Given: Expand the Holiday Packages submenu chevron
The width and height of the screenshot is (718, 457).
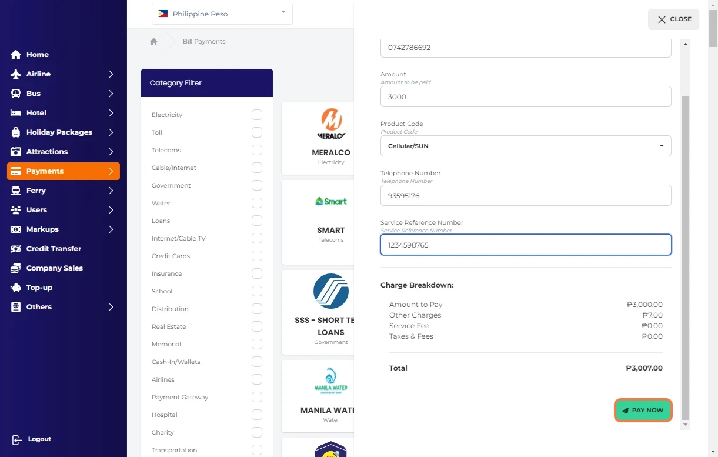Looking at the screenshot, I should (111, 132).
